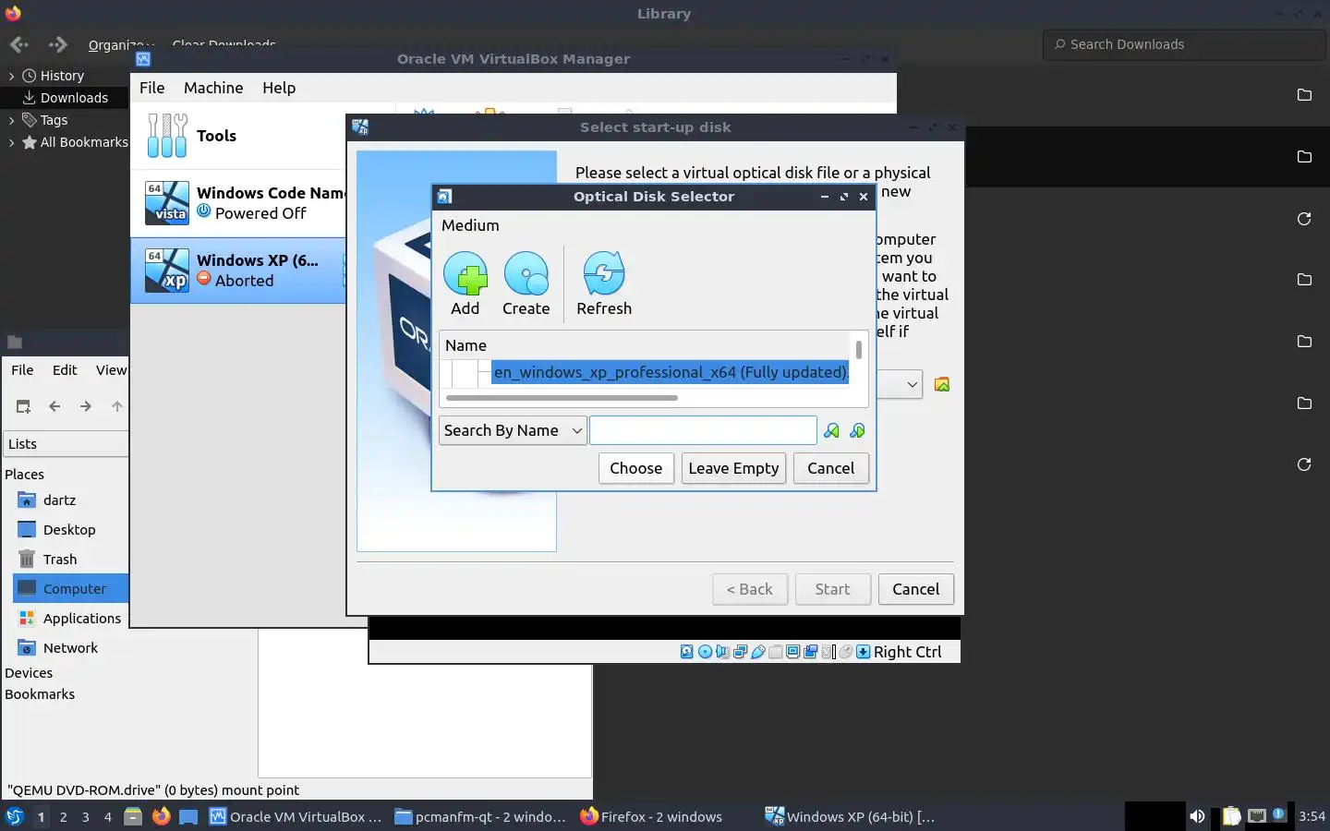Screen dimensions: 1330x831
Task: Click the network status bar indicator
Action: pos(740,652)
